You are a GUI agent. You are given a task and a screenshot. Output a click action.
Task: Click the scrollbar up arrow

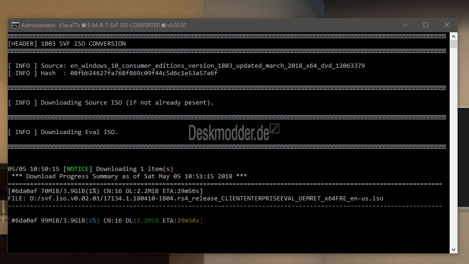pyautogui.click(x=453, y=36)
